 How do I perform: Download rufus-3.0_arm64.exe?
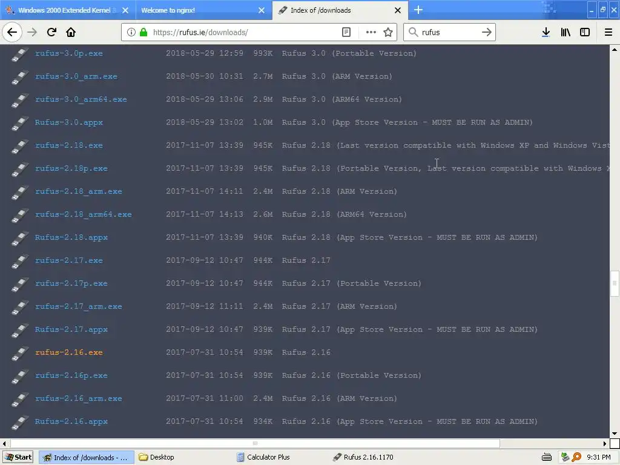click(81, 99)
